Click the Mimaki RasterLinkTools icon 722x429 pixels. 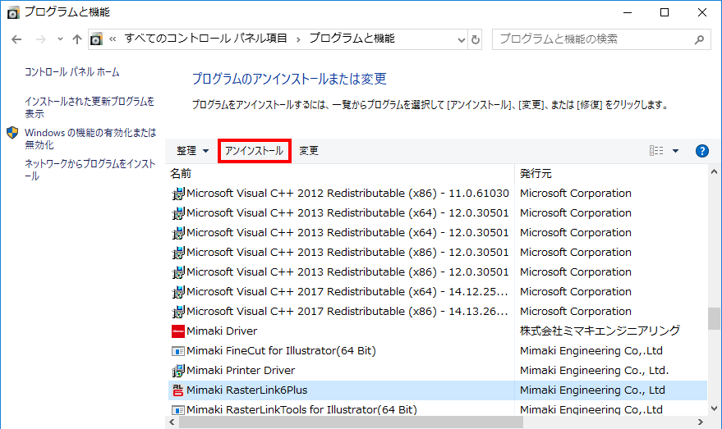pyautogui.click(x=177, y=409)
